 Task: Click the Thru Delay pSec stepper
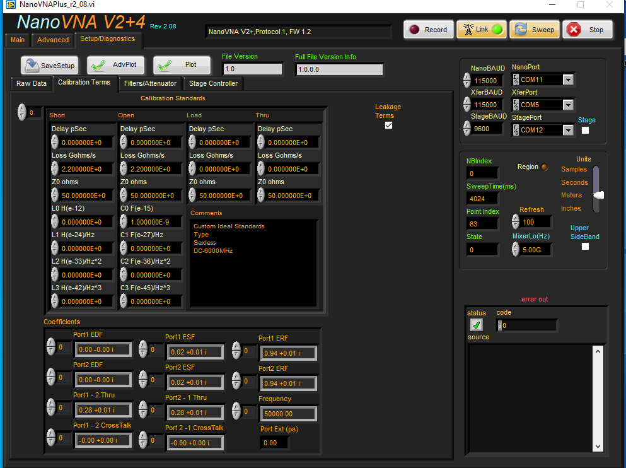tap(261, 142)
